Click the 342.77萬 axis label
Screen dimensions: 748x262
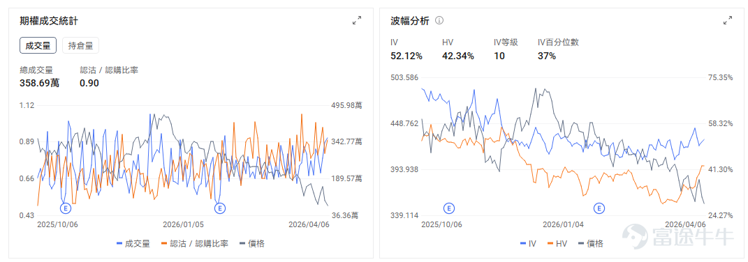(x=346, y=142)
